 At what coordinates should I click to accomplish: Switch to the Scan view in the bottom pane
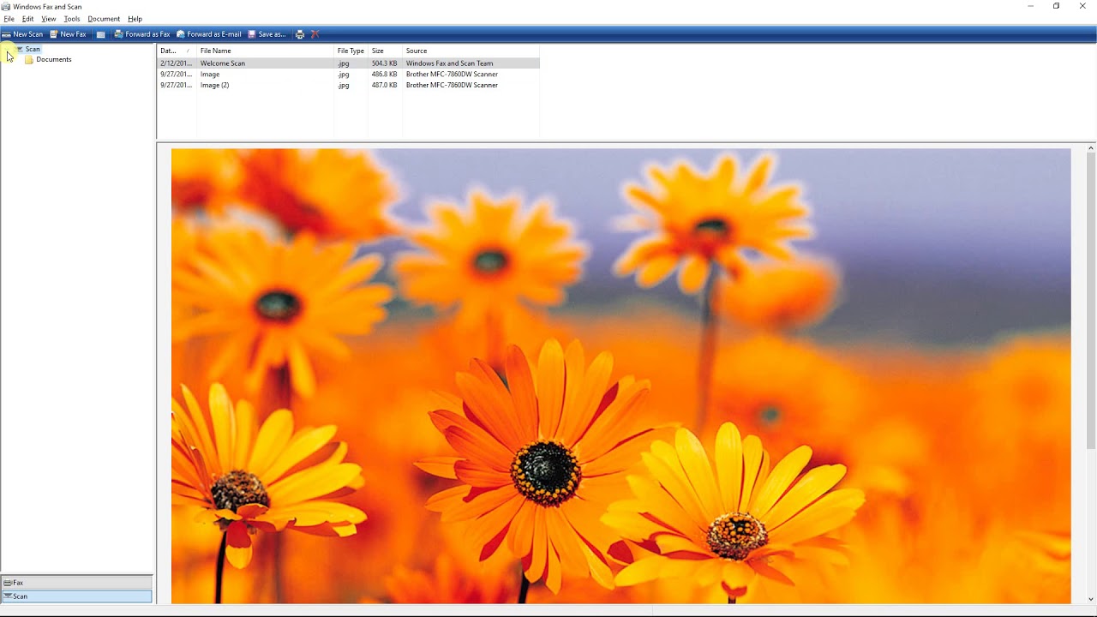tap(76, 596)
